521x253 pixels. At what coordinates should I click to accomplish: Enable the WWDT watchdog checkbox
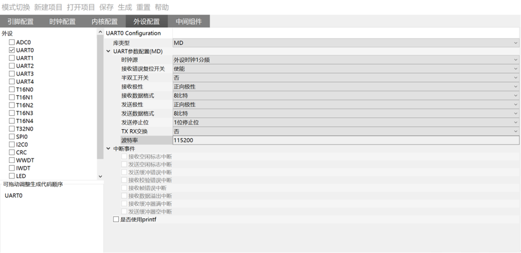click(12, 160)
